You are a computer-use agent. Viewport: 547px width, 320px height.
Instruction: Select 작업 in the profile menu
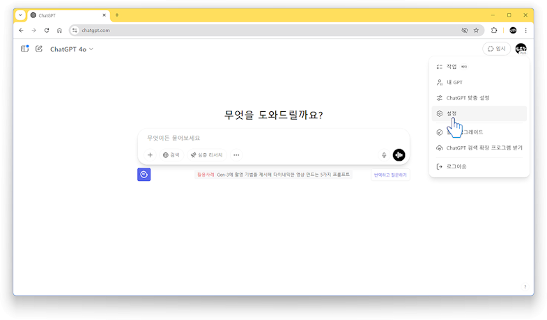[479, 67]
